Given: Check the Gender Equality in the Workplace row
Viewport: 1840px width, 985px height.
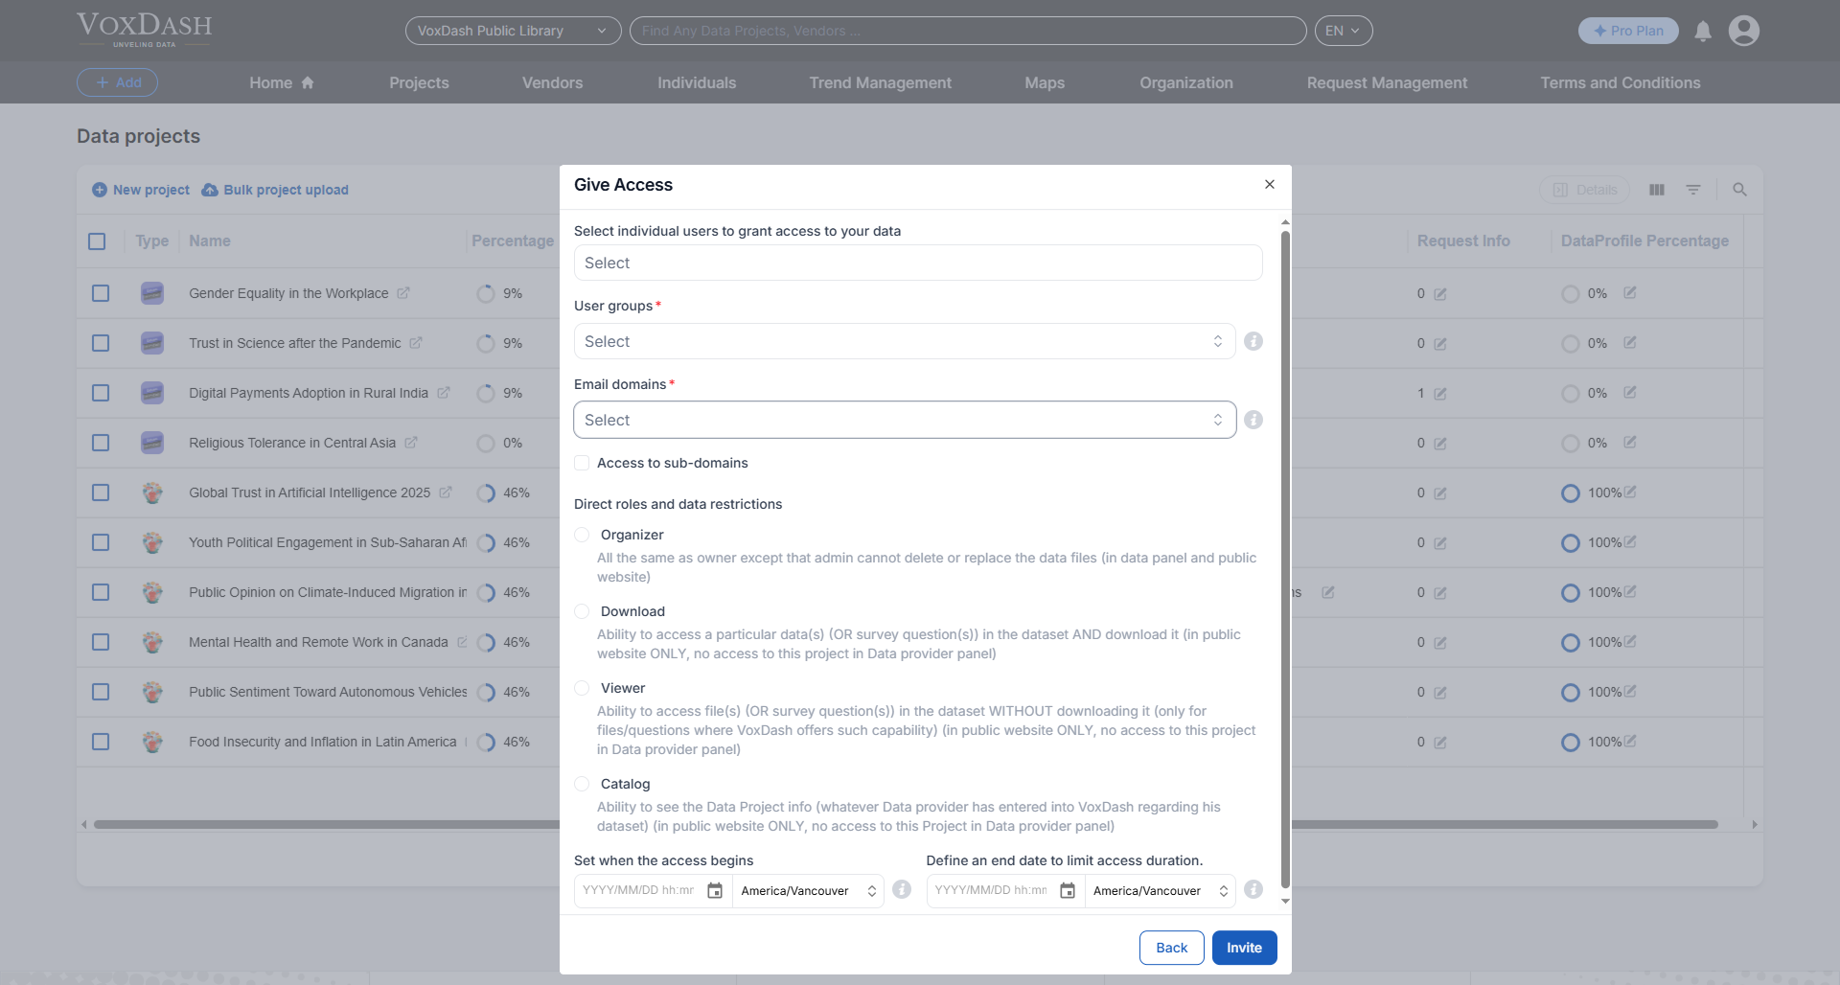Looking at the screenshot, I should tap(101, 293).
